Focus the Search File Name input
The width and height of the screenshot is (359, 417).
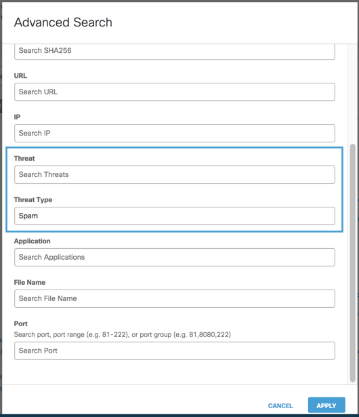pos(175,298)
